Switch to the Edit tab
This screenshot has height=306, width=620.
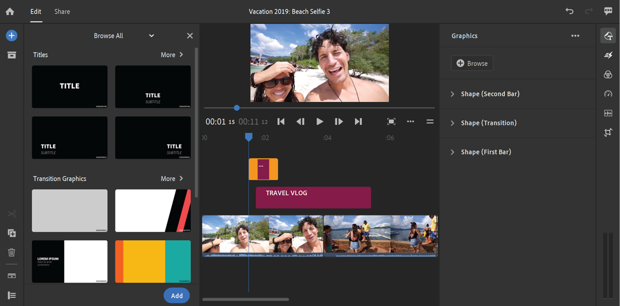tap(36, 12)
